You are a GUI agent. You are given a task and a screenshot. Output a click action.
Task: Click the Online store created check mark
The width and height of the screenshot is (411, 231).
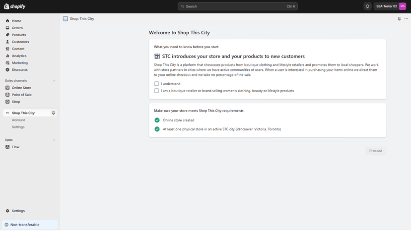click(157, 120)
